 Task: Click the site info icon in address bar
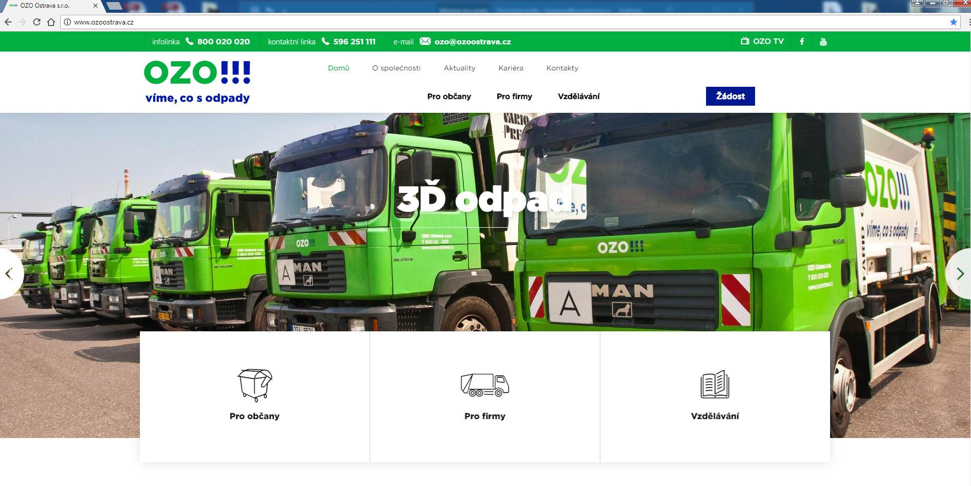coord(67,22)
